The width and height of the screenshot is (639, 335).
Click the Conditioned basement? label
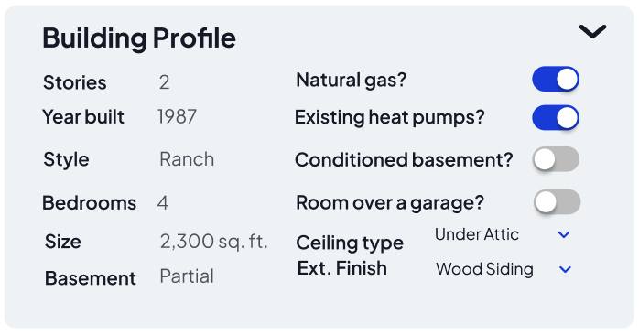click(x=404, y=160)
